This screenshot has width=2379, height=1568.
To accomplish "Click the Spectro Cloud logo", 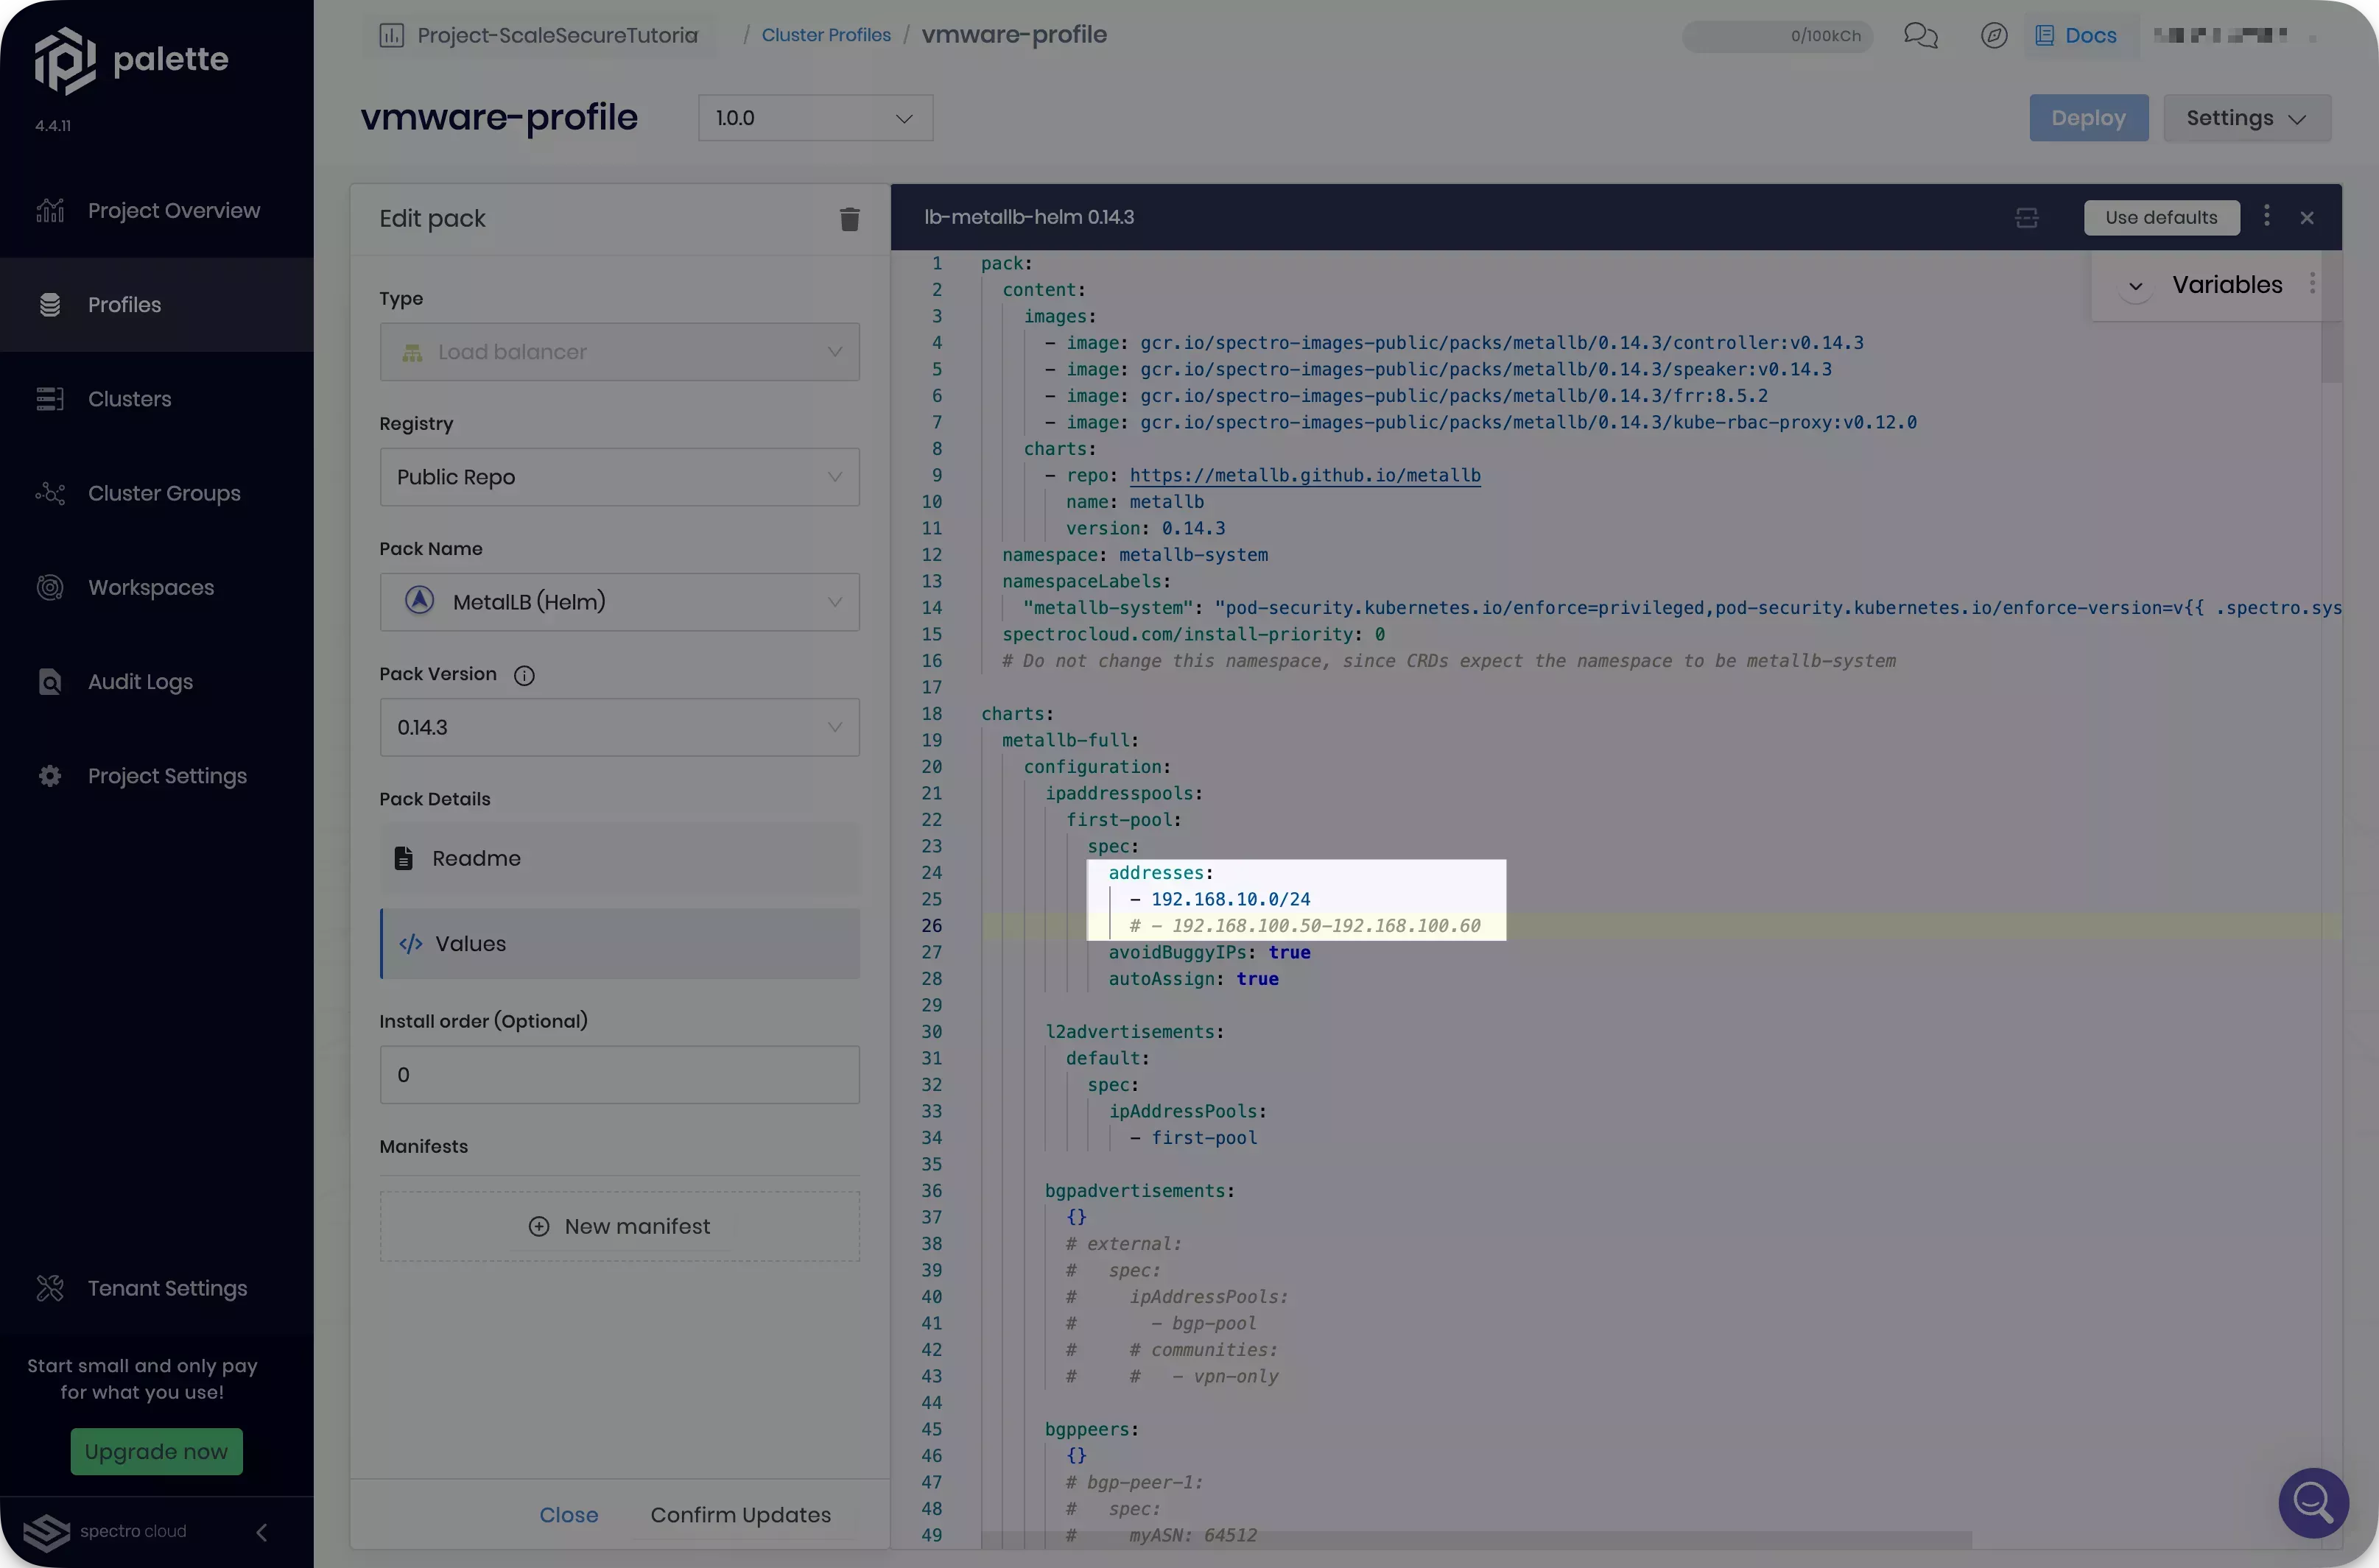I will (x=105, y=1532).
